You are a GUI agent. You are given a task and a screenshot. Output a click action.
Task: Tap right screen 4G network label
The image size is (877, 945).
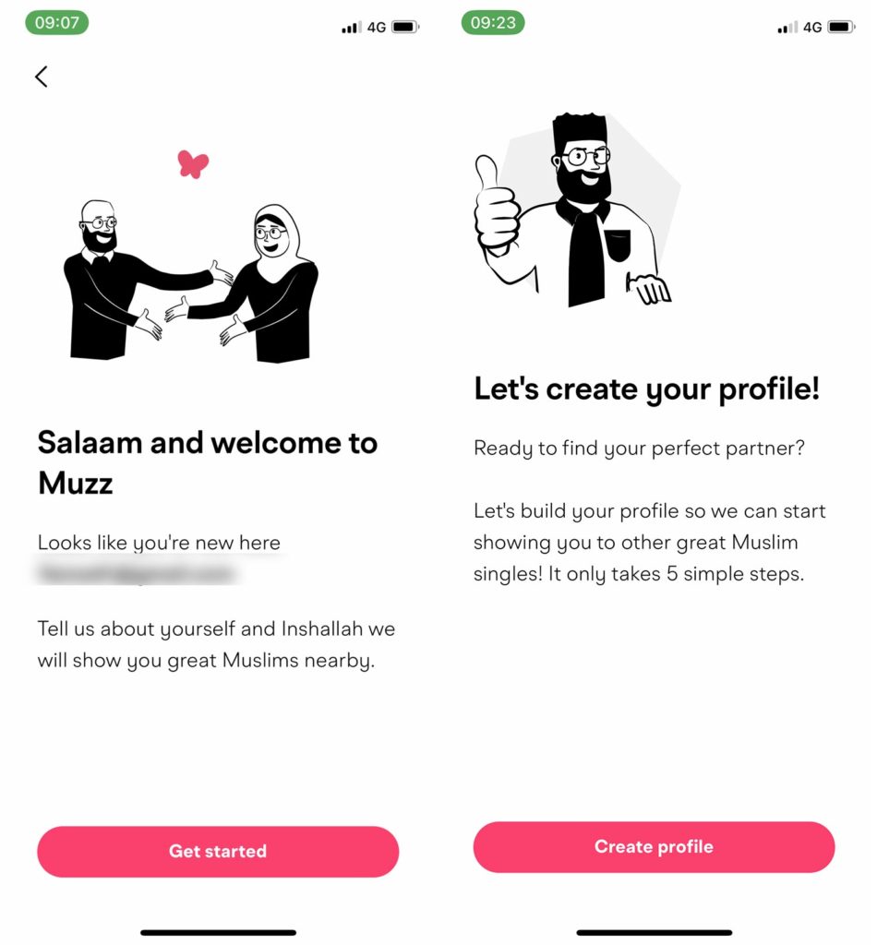click(x=812, y=27)
